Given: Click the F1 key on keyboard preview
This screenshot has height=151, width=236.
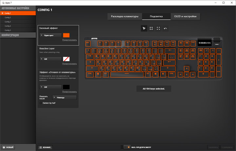Looking at the screenshot, I should pos(100,43).
